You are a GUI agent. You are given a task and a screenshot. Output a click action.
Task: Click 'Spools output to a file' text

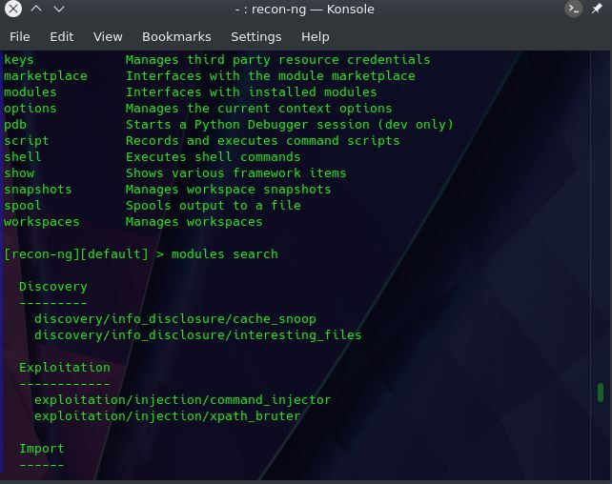tap(214, 206)
